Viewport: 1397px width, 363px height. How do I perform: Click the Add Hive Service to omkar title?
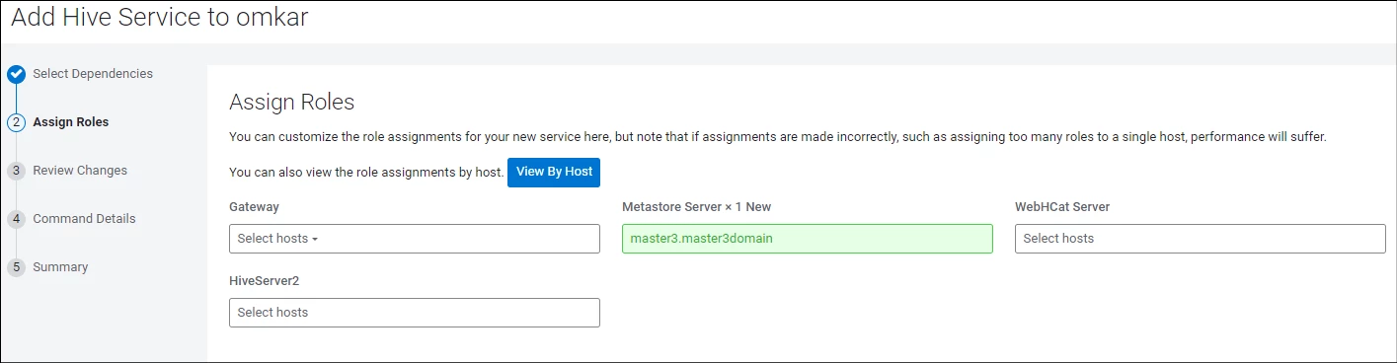click(x=159, y=19)
